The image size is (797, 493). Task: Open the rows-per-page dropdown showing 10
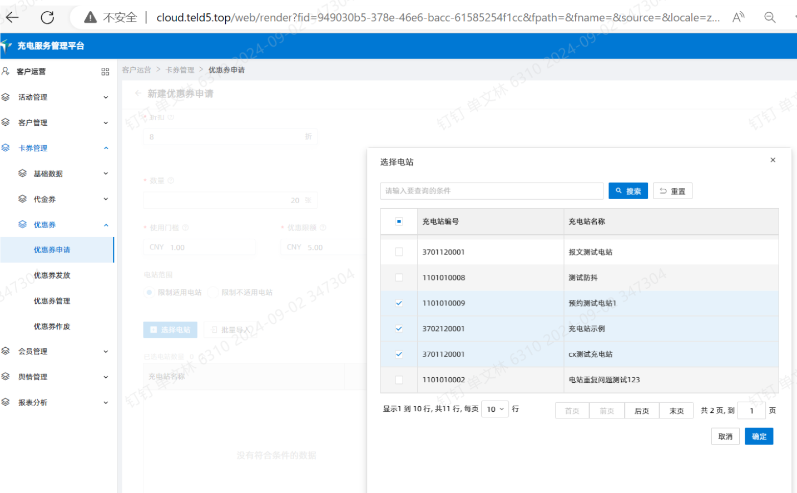click(x=494, y=409)
